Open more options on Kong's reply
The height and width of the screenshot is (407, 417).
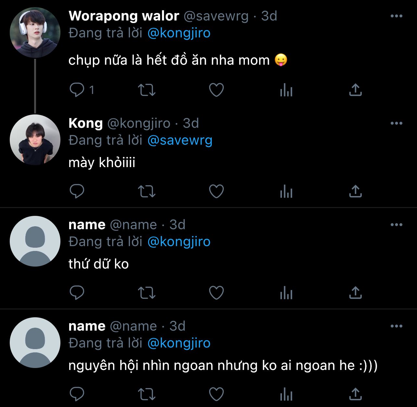396,124
